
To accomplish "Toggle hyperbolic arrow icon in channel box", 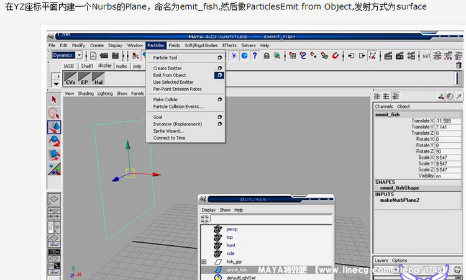I will tap(459, 96).
